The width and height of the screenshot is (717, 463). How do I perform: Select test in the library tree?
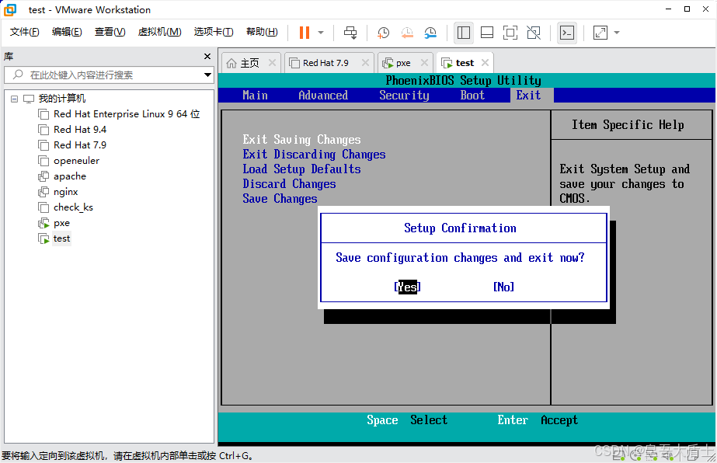click(61, 238)
